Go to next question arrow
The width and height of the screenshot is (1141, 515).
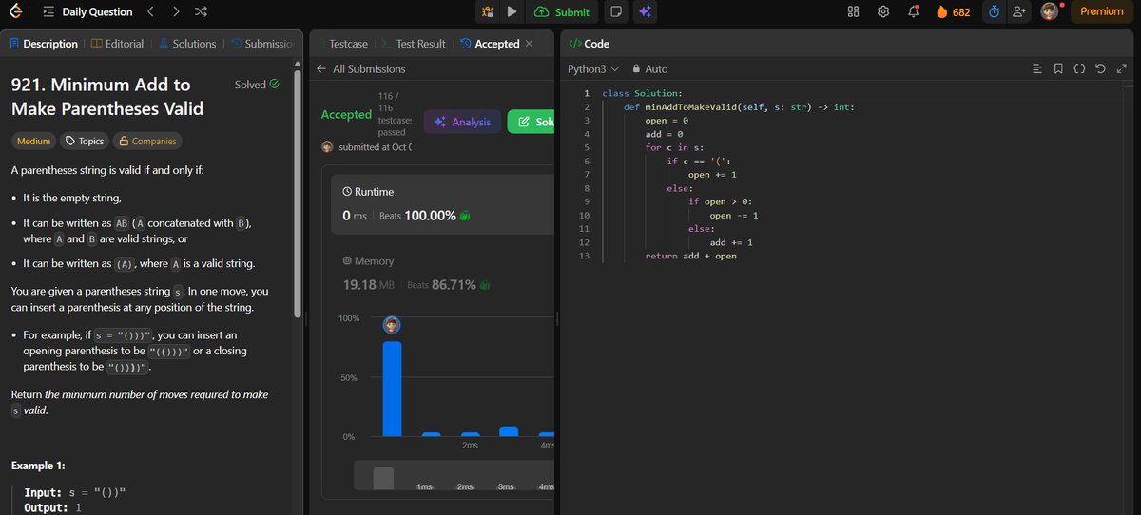point(176,12)
